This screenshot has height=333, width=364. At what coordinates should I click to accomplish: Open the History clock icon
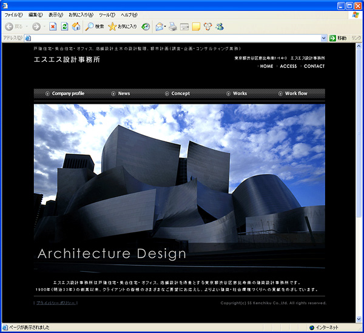pyautogui.click(x=146, y=27)
